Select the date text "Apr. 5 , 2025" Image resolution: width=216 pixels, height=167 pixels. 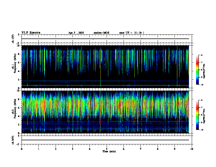76,33
